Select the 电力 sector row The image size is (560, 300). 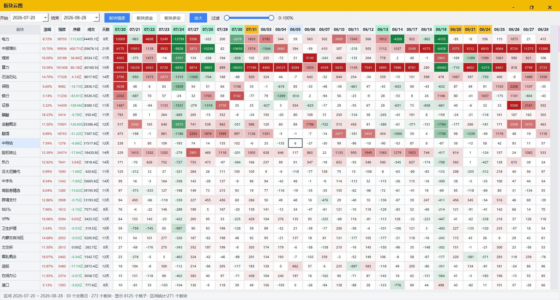click(20, 39)
